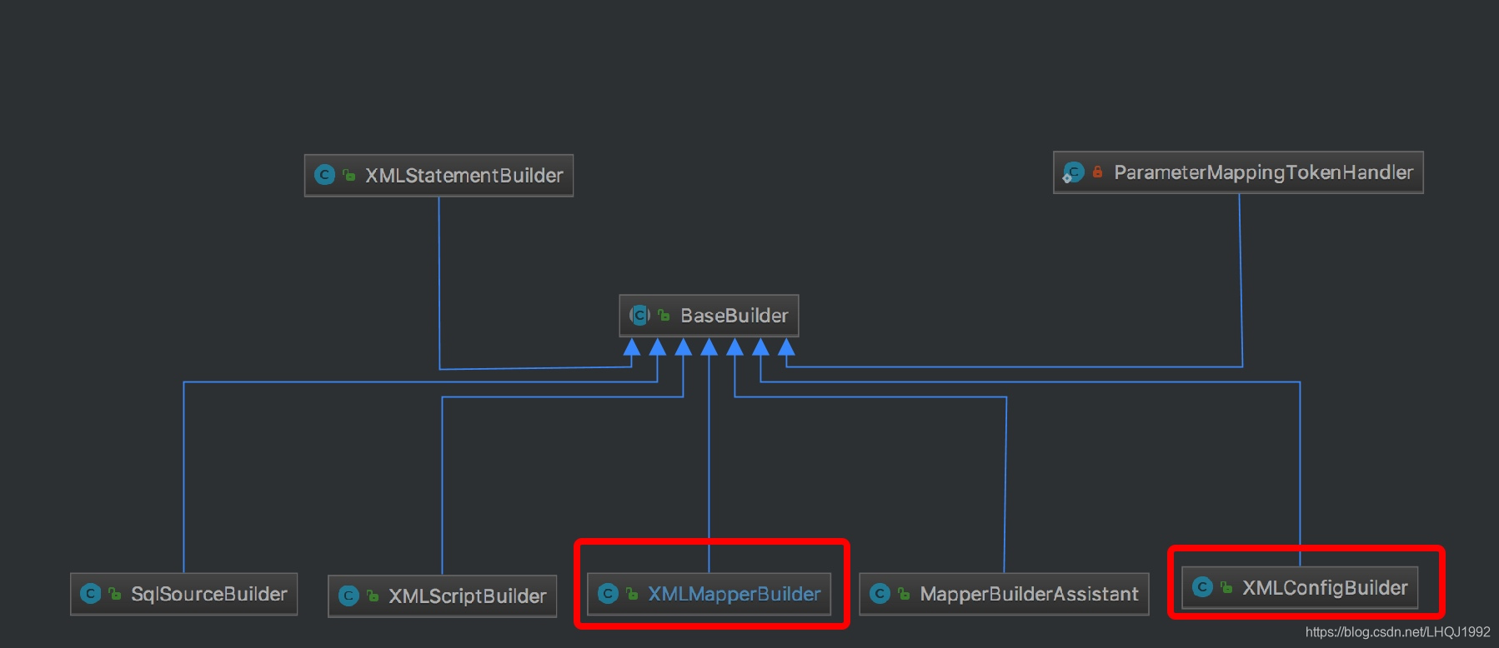The image size is (1499, 648).
Task: Click the public visibility icon of XMLMapperBuilder
Action: click(x=632, y=594)
